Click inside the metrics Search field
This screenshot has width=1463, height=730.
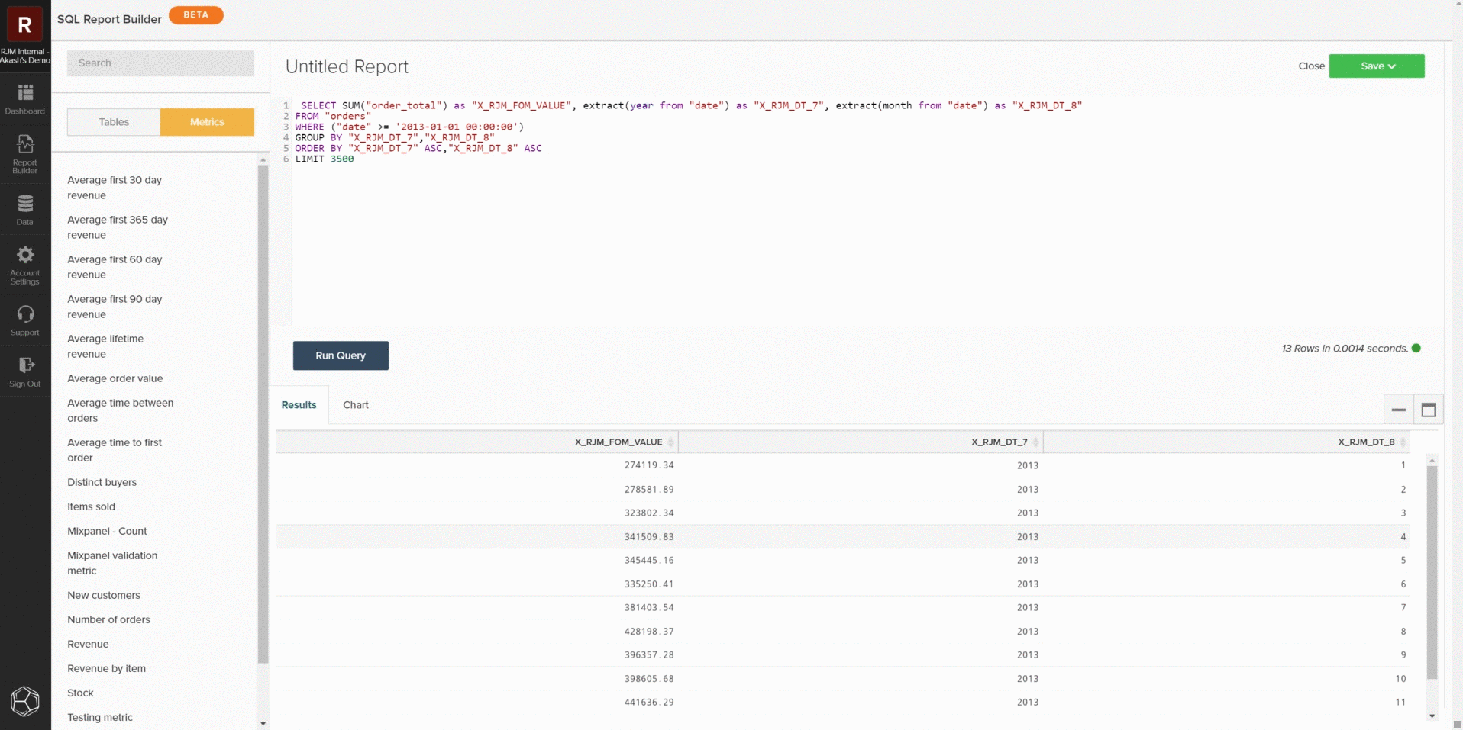coord(160,63)
